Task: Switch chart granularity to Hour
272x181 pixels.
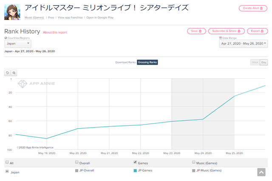Action: pos(255,62)
